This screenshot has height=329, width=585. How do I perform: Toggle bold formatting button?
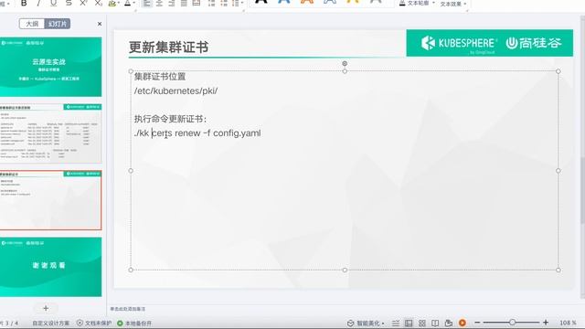coord(24,4)
